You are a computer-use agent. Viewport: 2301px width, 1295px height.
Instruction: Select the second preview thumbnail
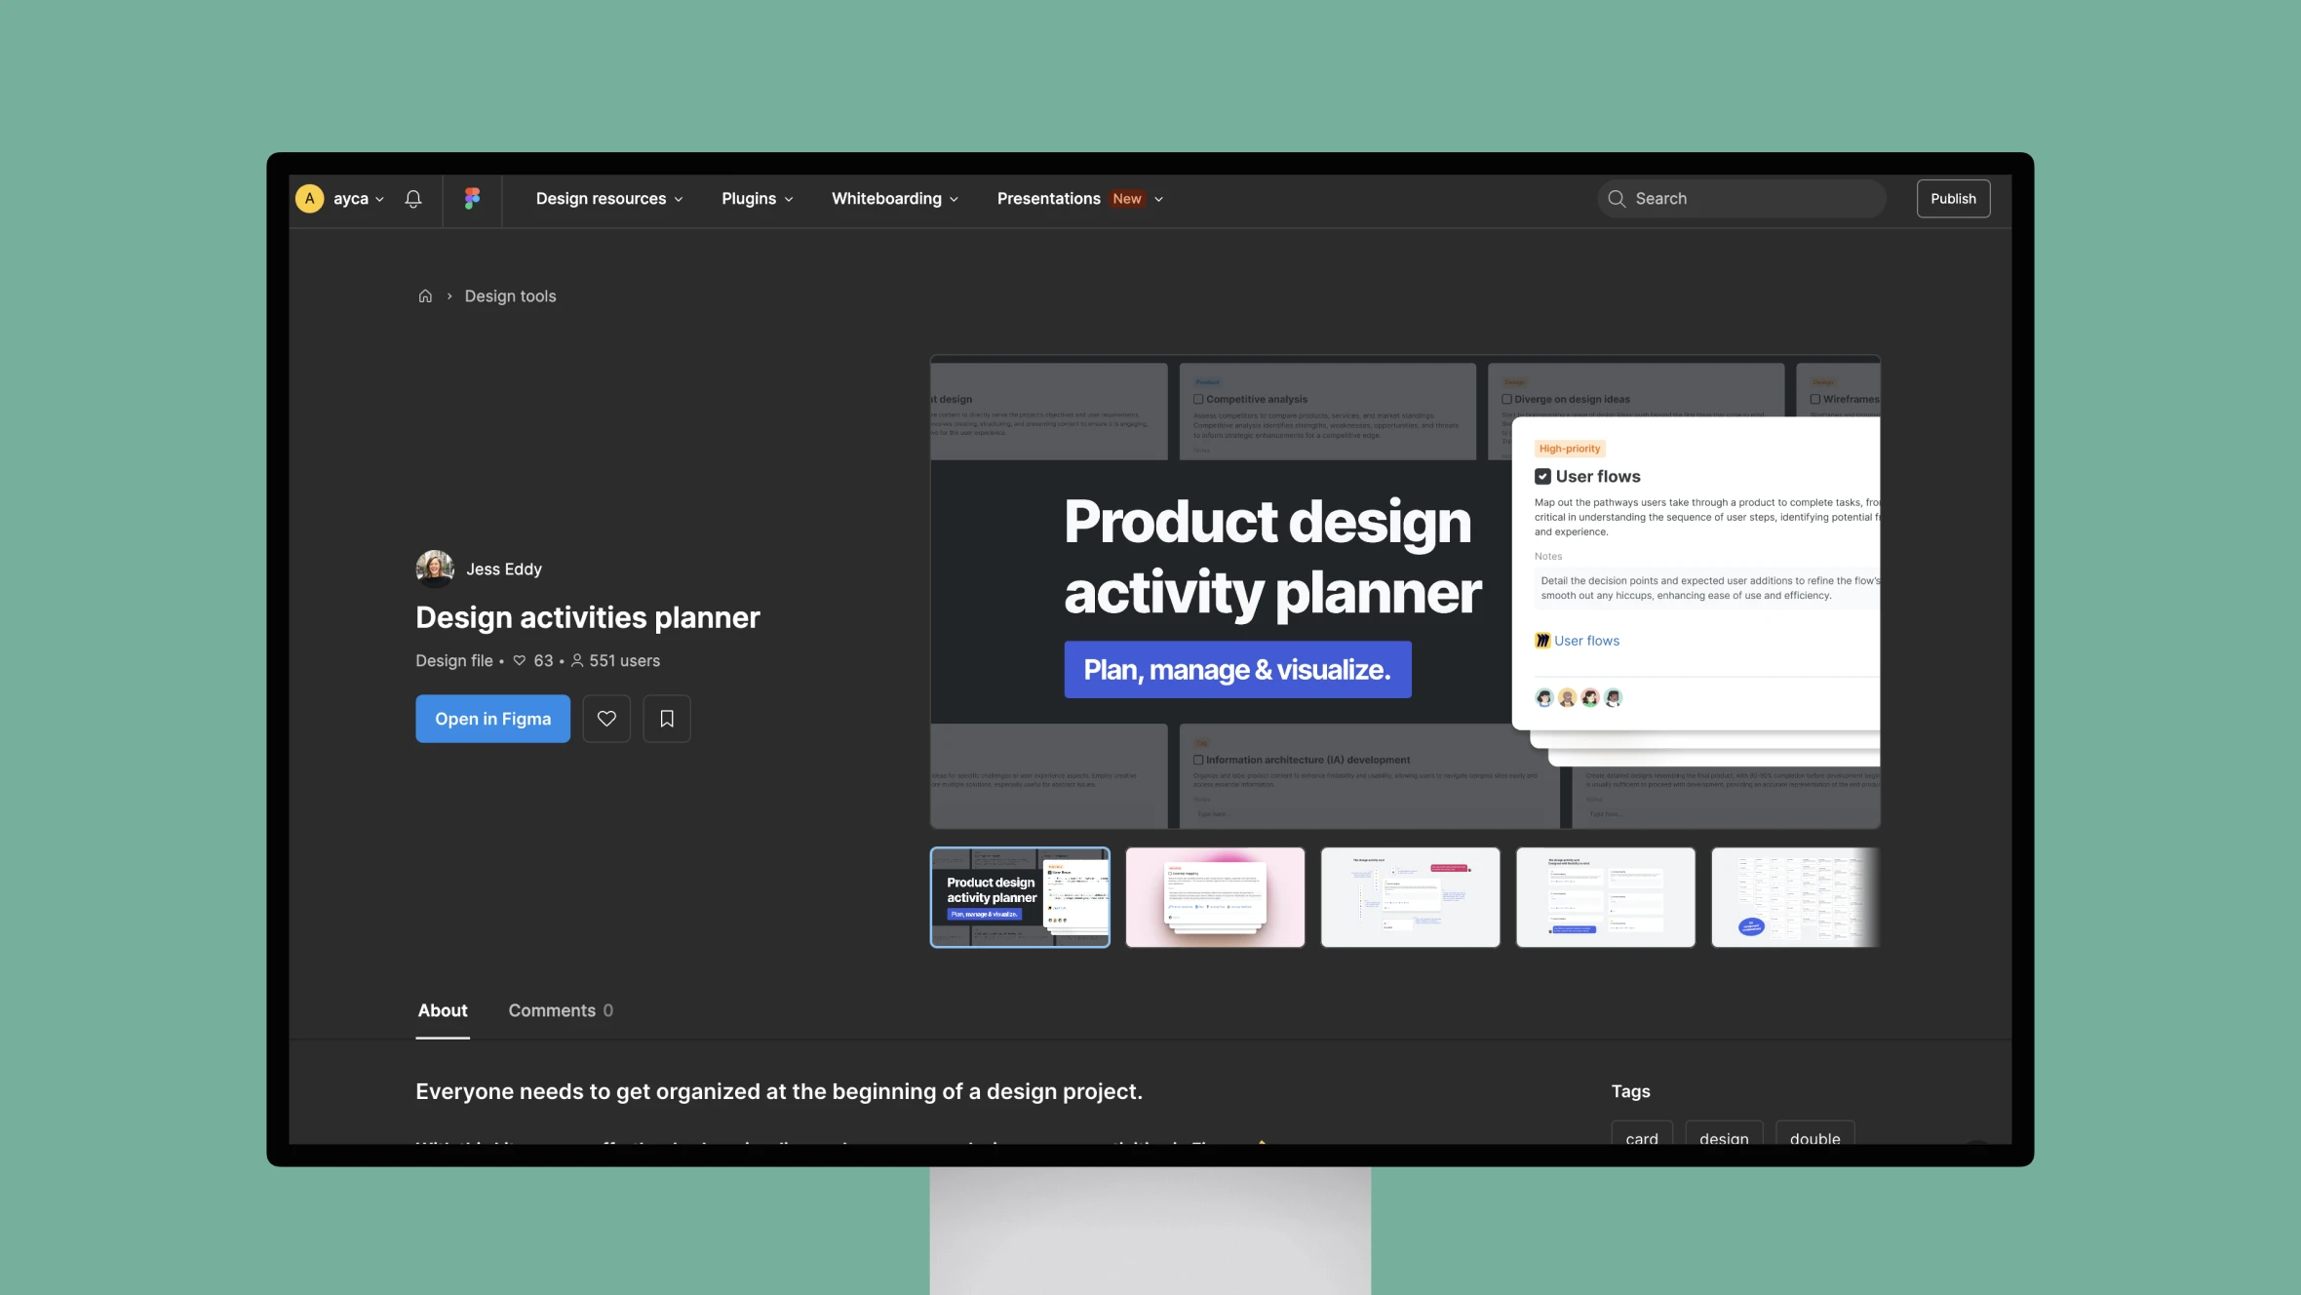pyautogui.click(x=1214, y=896)
